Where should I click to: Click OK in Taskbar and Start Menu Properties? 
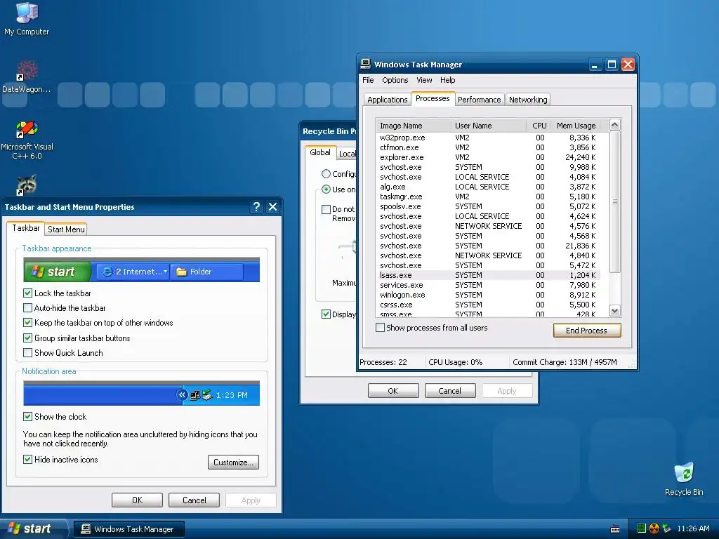(137, 500)
